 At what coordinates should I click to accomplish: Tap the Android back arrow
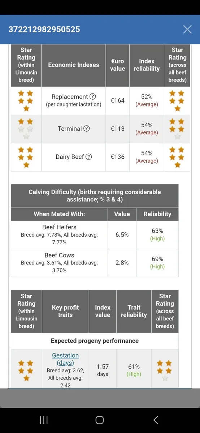coord(156,420)
